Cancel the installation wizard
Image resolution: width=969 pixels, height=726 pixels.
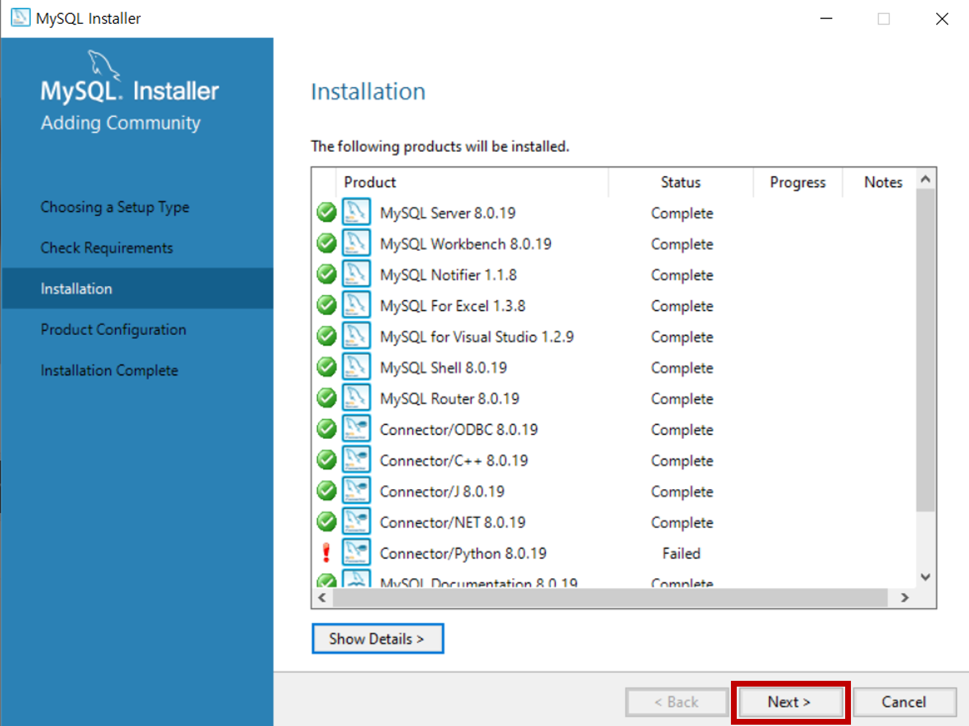click(904, 702)
